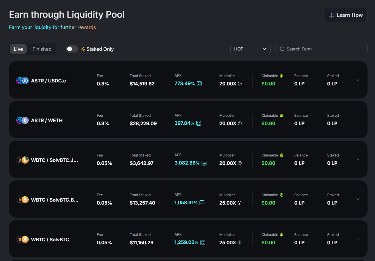Click the 773.49% APR value
The height and width of the screenshot is (261, 375).
(185, 84)
